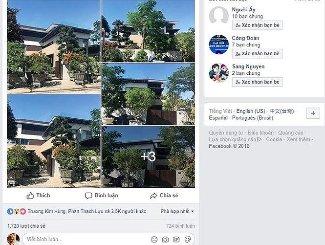Open Công Đoàn profile picture
325x245 pixels.
coord(219,45)
